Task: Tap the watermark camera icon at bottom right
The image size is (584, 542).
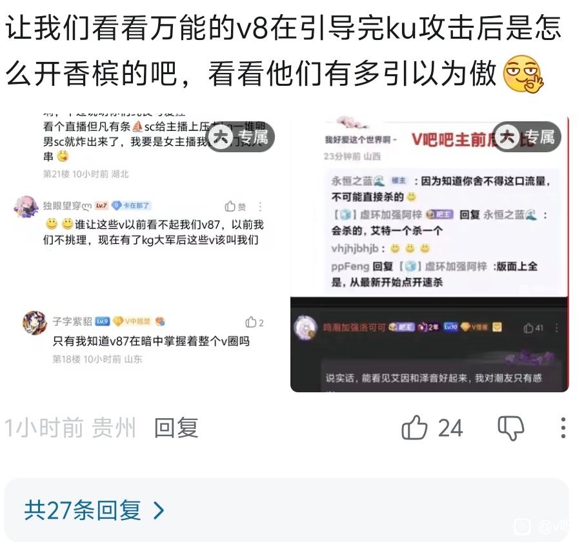Action: [x=522, y=527]
